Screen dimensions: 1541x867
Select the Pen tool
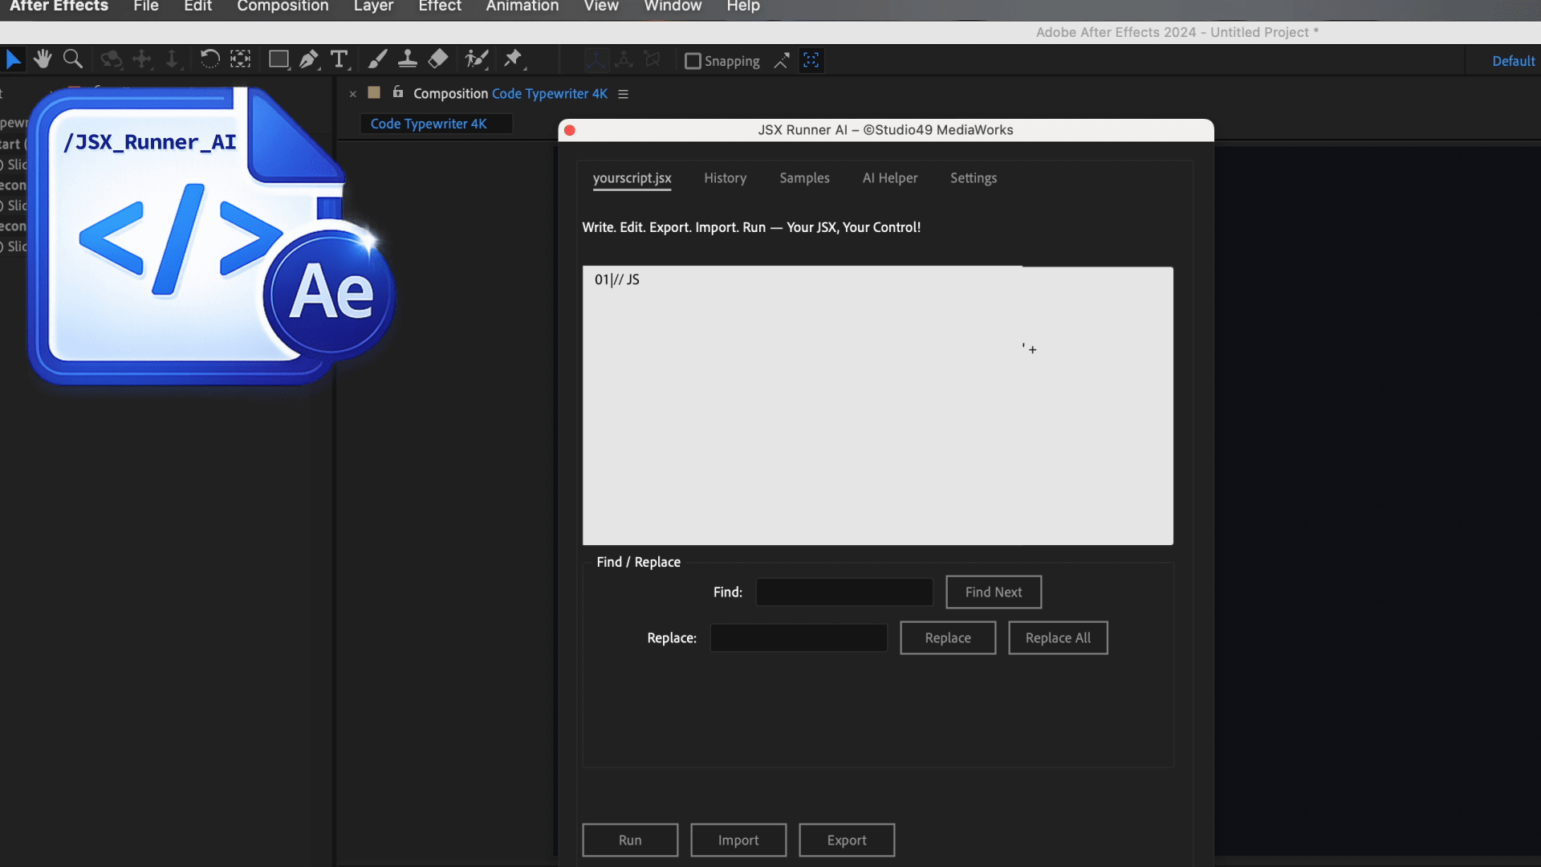coord(309,59)
